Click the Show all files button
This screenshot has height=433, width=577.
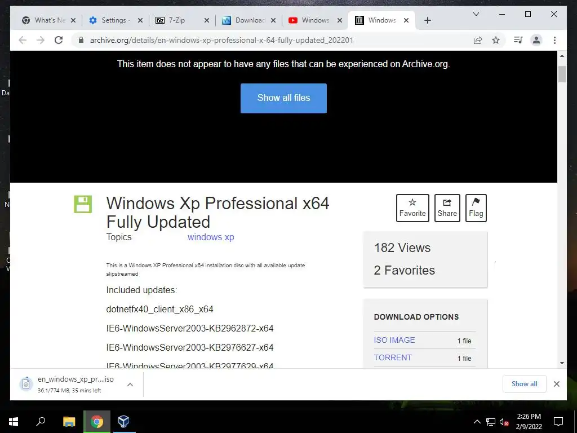tap(283, 98)
